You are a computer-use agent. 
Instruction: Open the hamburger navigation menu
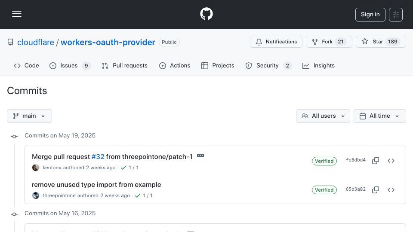[17, 14]
